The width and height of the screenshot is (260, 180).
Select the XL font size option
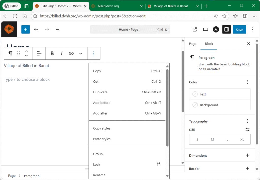[x=242, y=139]
